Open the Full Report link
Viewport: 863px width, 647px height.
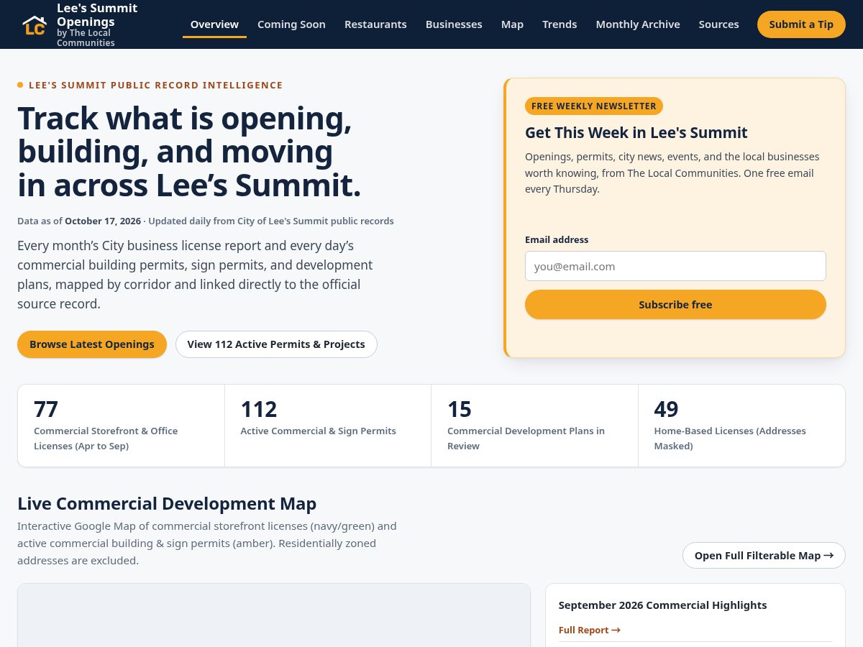pos(589,630)
